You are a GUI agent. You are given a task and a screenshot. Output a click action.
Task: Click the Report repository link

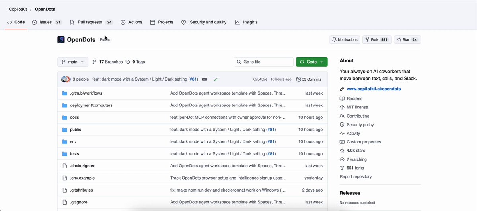355,177
